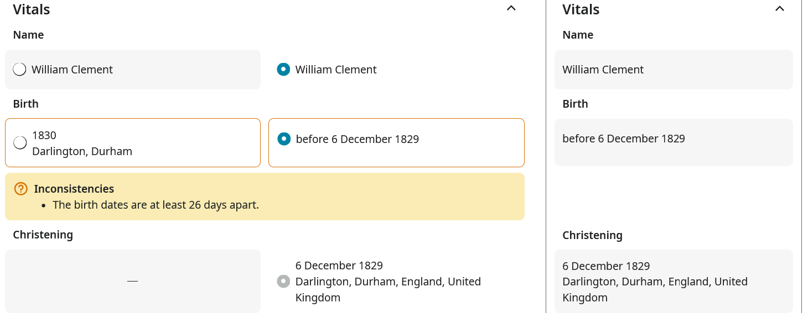Click the left Vitals heading

click(x=32, y=9)
